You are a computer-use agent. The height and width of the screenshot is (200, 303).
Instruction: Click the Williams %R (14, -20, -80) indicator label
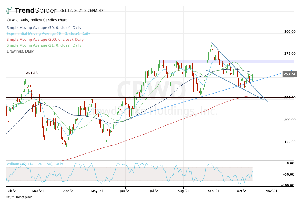(35, 164)
